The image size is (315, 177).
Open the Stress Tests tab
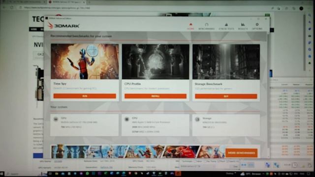(226, 26)
